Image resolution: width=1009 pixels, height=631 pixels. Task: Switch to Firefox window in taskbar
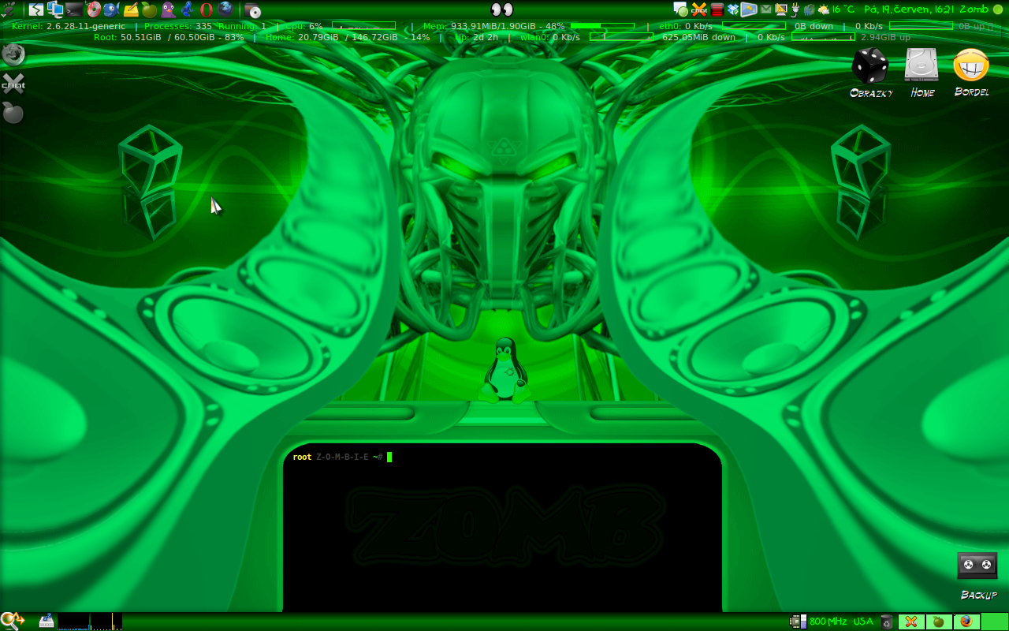point(966,622)
